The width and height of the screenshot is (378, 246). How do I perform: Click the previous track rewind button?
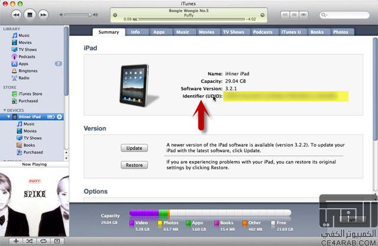click(x=17, y=15)
